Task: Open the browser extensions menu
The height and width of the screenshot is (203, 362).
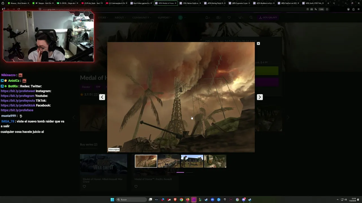Action: pyautogui.click(x=353, y=9)
